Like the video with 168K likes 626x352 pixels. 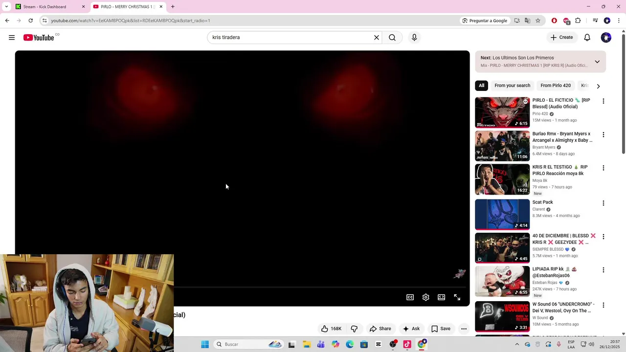331,329
